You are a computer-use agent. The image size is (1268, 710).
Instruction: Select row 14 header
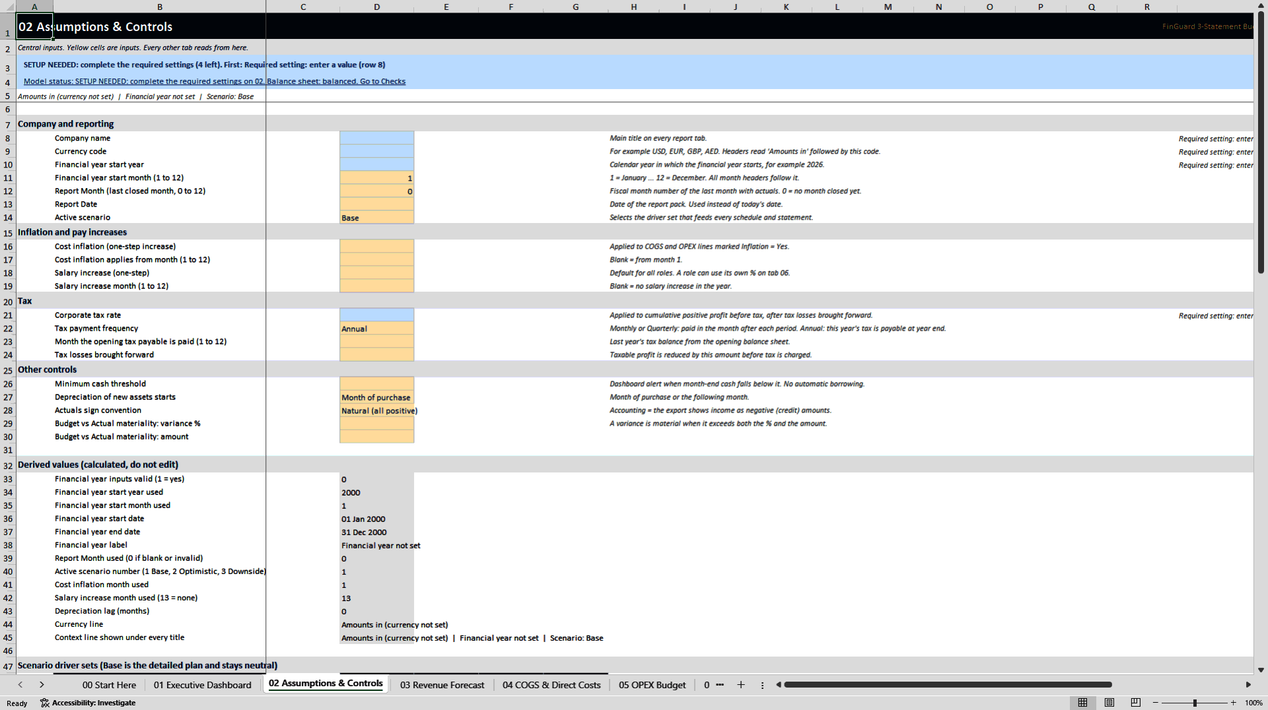click(8, 218)
